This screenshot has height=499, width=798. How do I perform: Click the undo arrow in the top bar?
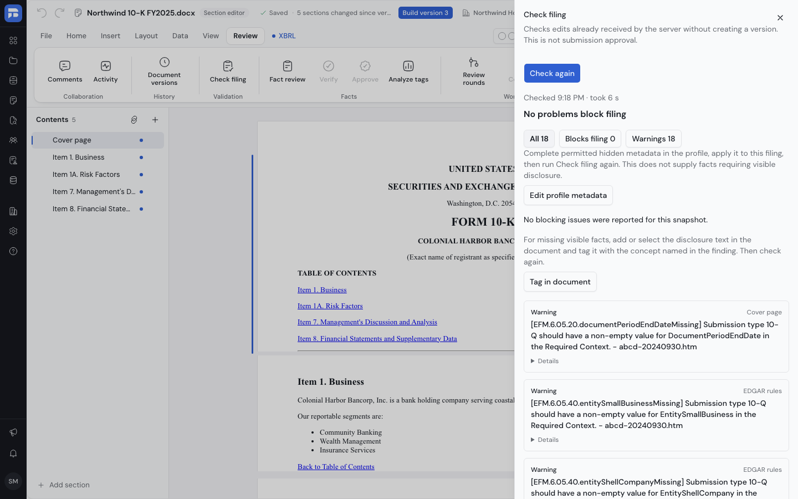(42, 13)
